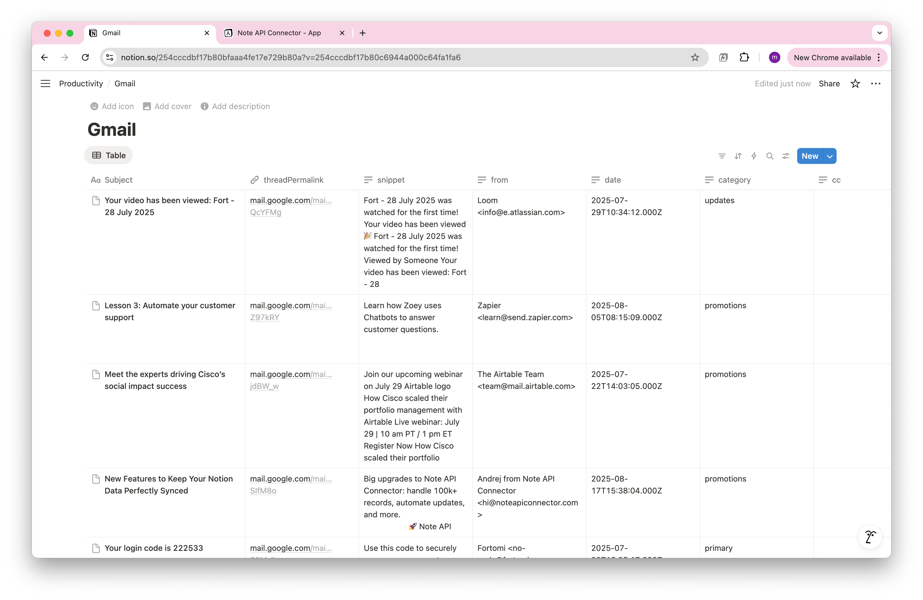Open the category column header menu
The height and width of the screenshot is (600, 923).
point(756,180)
